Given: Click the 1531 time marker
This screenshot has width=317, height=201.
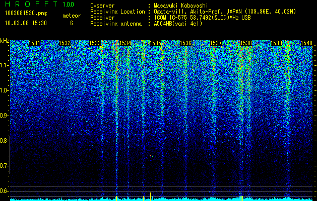Looking at the screenshot, I should (34, 43).
